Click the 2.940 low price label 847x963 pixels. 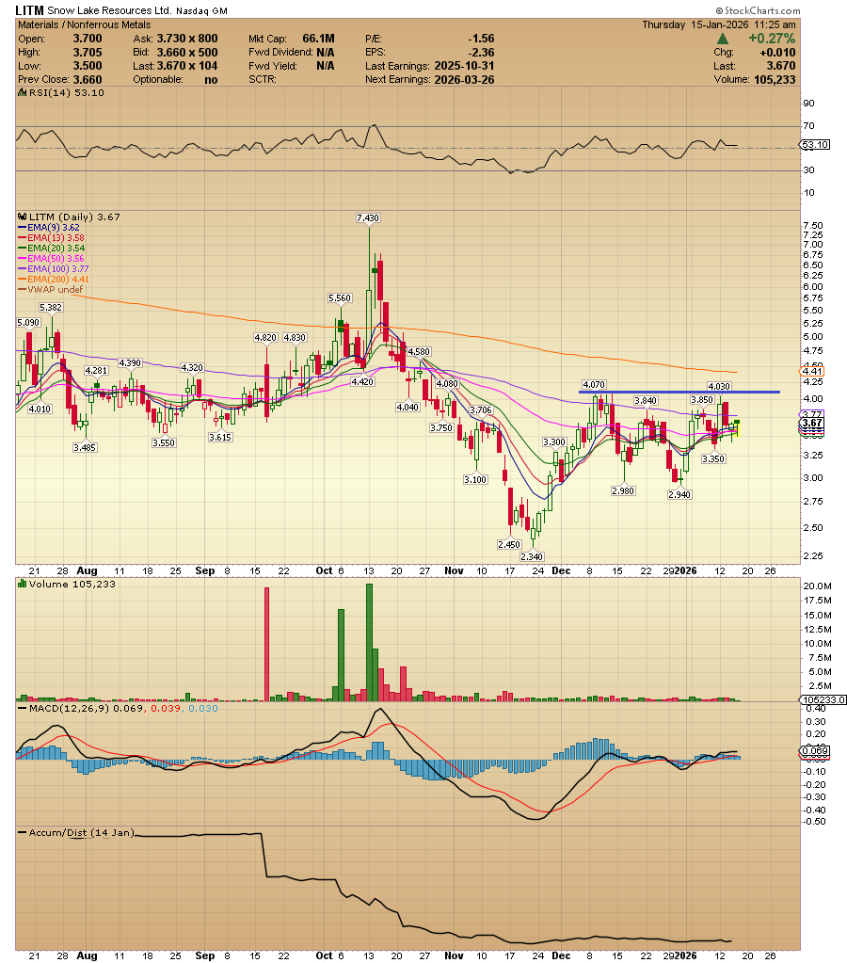point(679,494)
